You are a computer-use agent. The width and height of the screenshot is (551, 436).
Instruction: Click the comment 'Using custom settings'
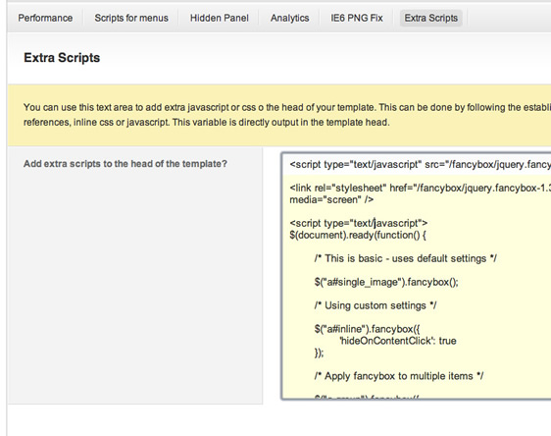(x=376, y=305)
